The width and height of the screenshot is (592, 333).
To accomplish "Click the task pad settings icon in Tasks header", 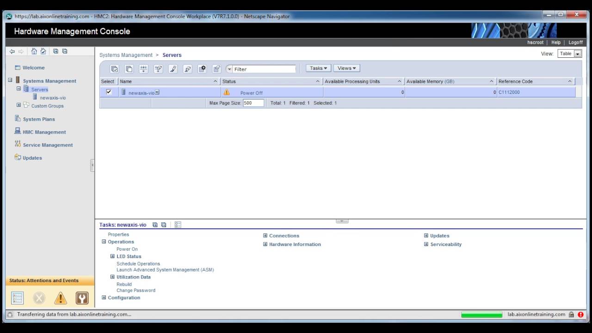I will pyautogui.click(x=178, y=225).
